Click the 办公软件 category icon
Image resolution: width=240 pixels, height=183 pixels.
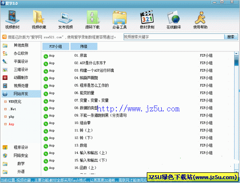pos(5,53)
